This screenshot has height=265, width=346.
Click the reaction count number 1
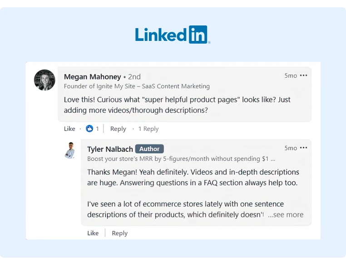[97, 129]
